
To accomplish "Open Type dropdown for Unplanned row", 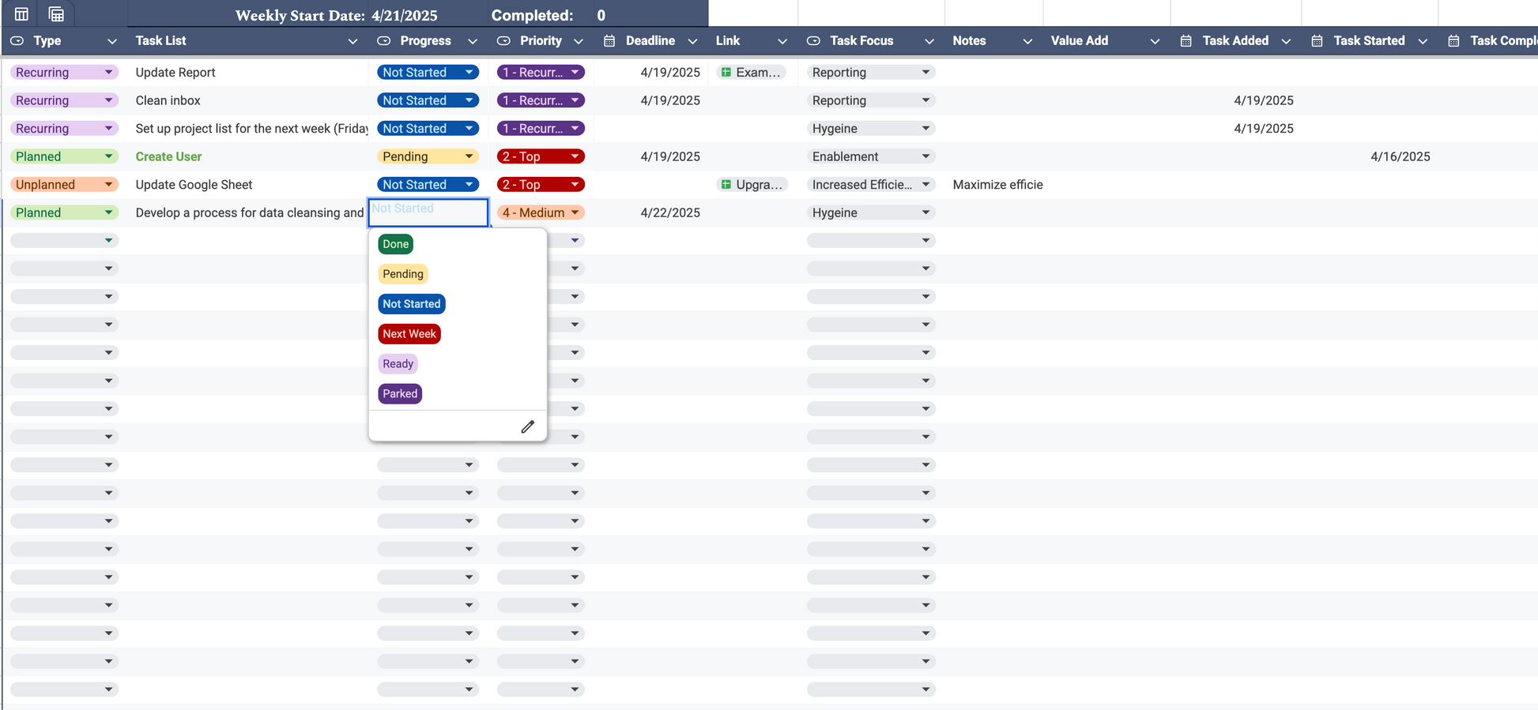I will (x=108, y=185).
